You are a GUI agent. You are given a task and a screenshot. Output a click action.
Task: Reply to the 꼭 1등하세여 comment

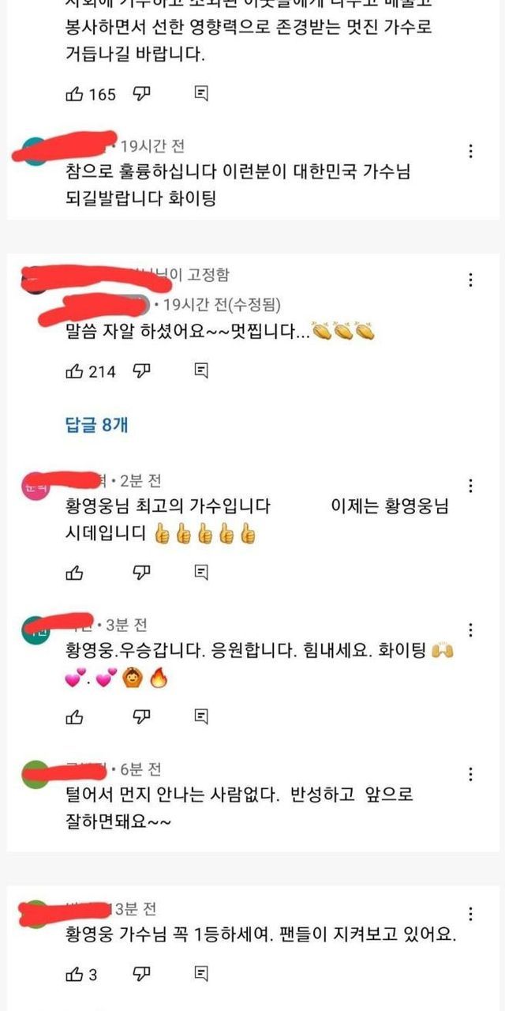click(201, 974)
